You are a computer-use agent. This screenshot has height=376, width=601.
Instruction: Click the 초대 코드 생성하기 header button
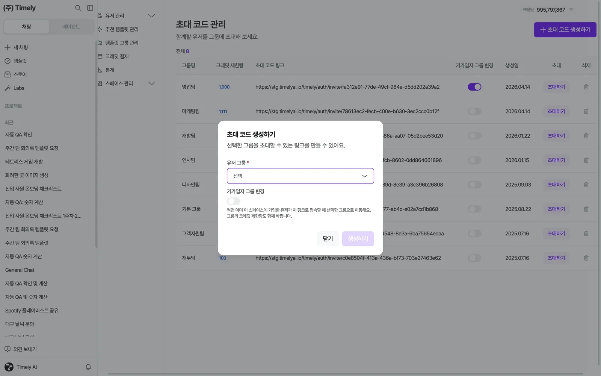pyautogui.click(x=565, y=30)
